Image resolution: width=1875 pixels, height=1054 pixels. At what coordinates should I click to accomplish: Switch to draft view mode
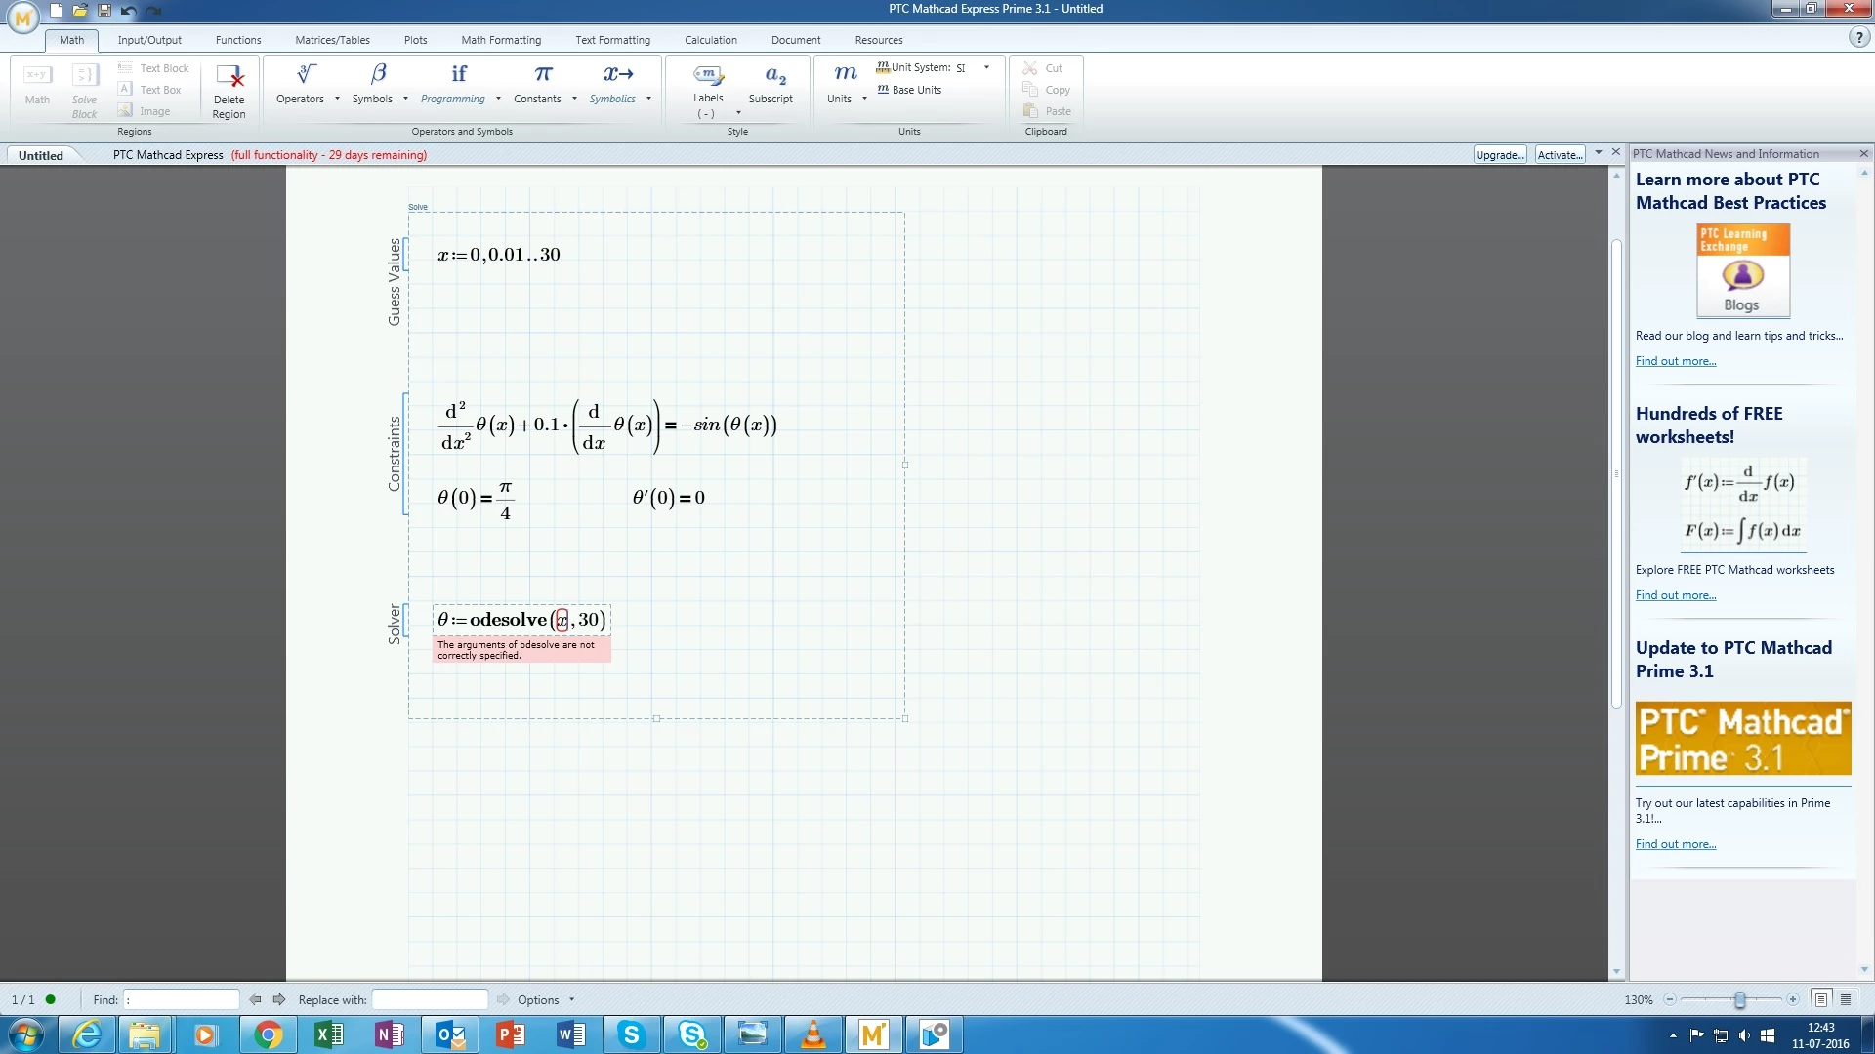click(1846, 999)
